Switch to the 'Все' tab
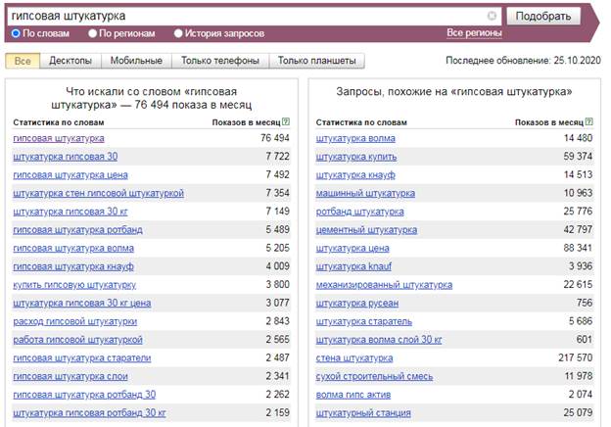 point(23,61)
